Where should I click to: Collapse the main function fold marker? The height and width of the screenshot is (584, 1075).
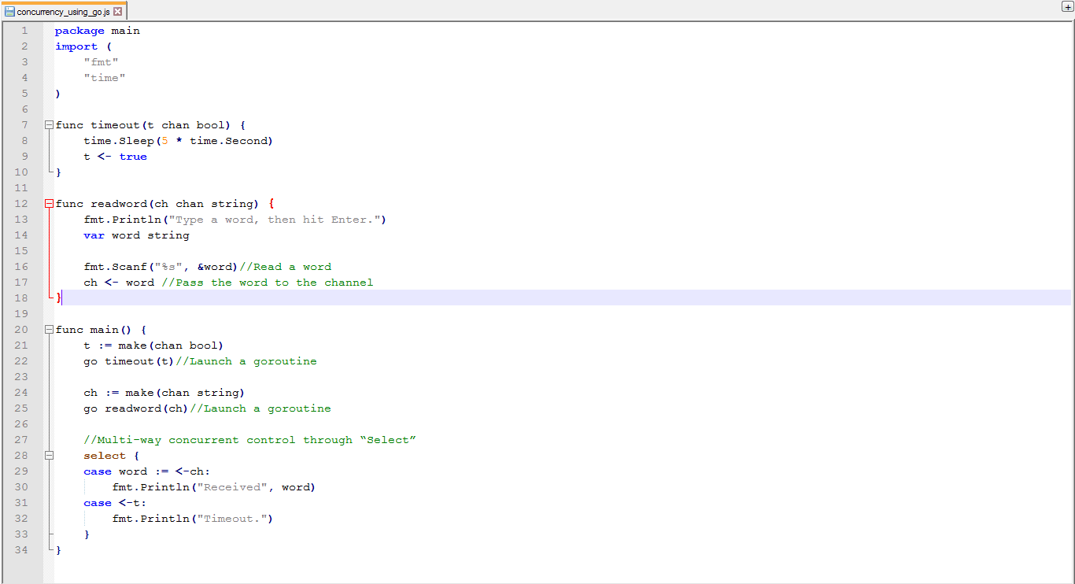click(x=48, y=329)
